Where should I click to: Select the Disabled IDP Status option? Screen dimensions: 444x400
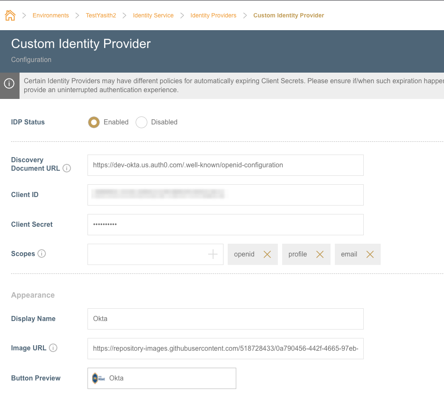(141, 122)
